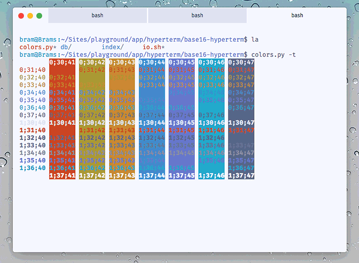Click the 1;37;41 cell on red

pyautogui.click(x=62, y=175)
